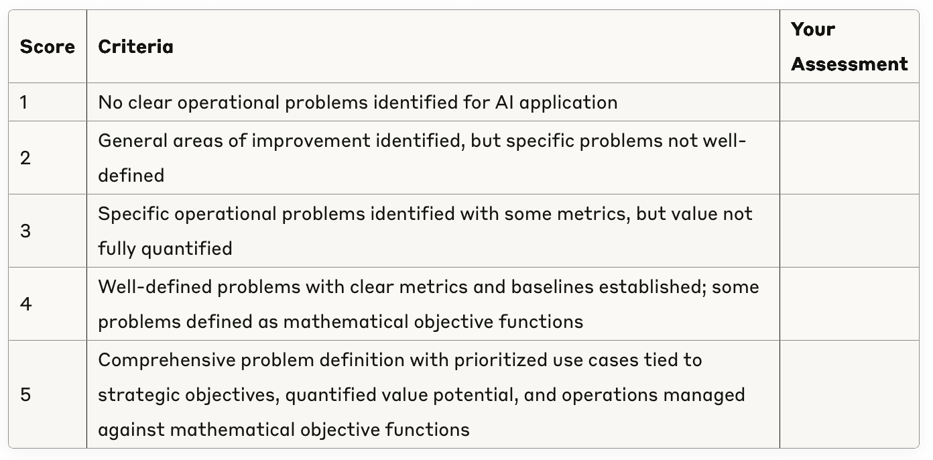Select the score 2 cell
The width and height of the screenshot is (933, 460).
tap(25, 158)
